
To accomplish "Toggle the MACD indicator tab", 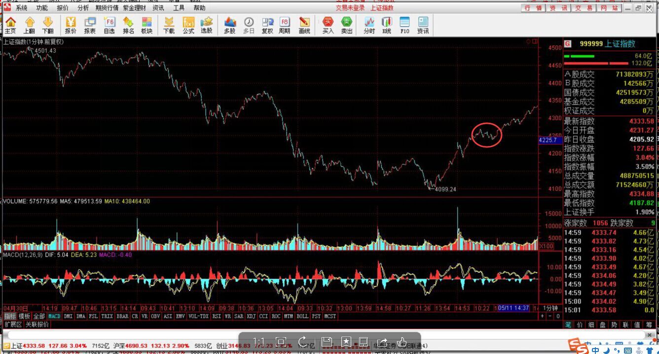I will [x=54, y=316].
